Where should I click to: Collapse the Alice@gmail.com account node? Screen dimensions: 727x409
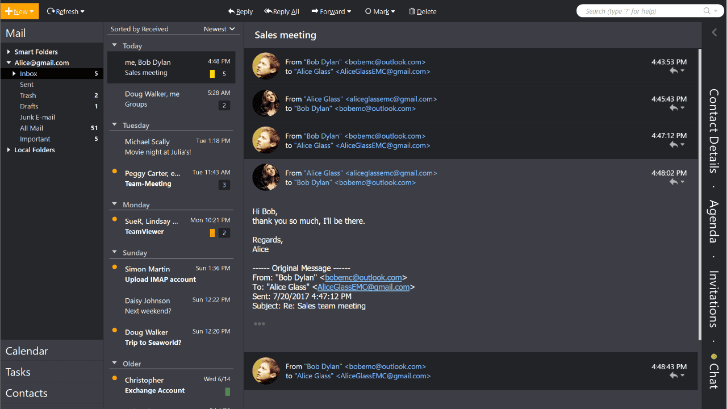(x=9, y=63)
